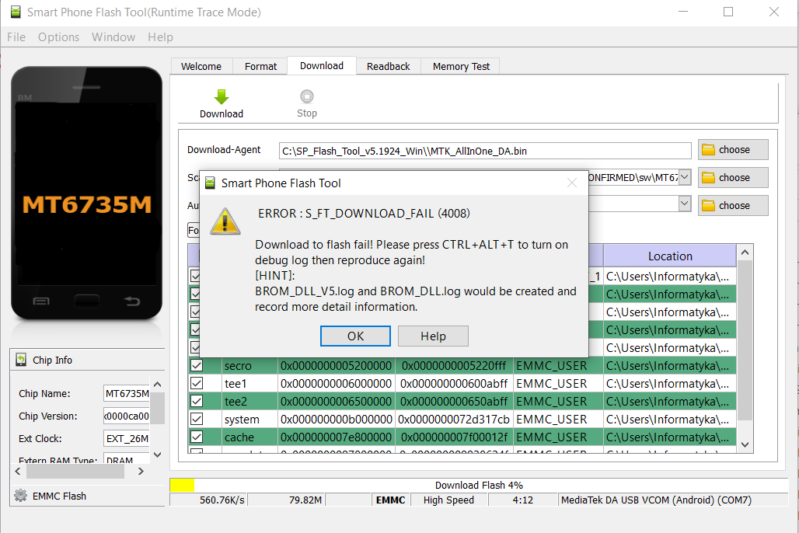Click the 4:12 elapsed time entry

click(x=523, y=500)
